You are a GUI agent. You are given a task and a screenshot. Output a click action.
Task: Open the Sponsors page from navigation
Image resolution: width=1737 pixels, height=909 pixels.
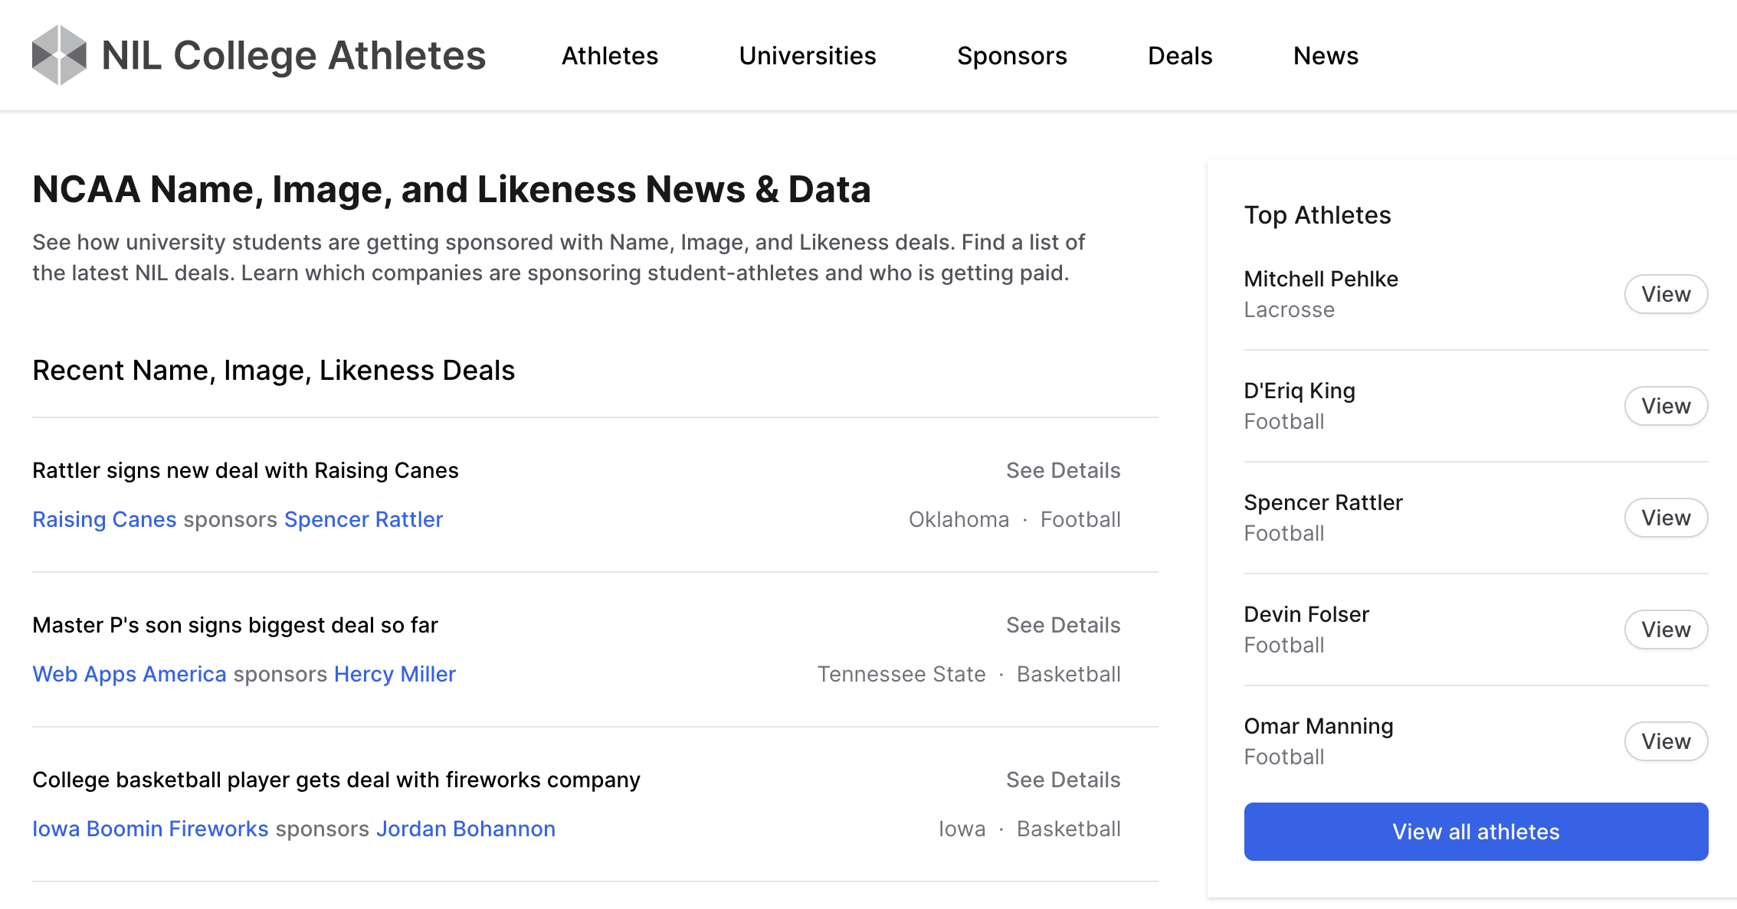1011,56
